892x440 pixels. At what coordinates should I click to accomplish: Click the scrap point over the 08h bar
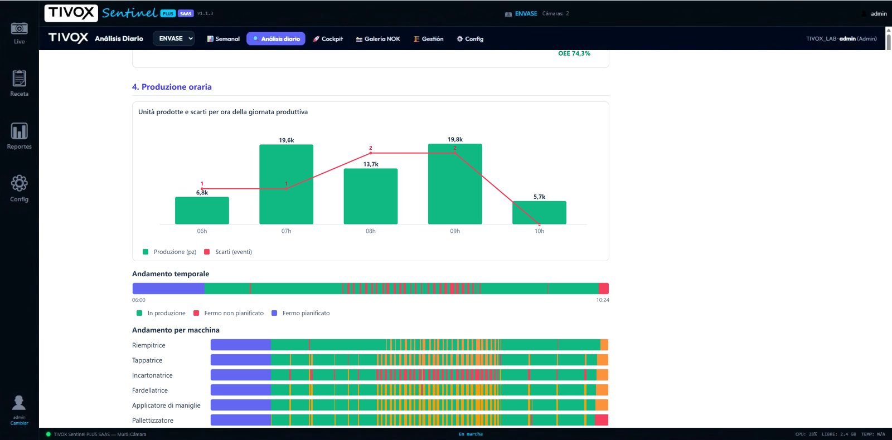coord(371,153)
